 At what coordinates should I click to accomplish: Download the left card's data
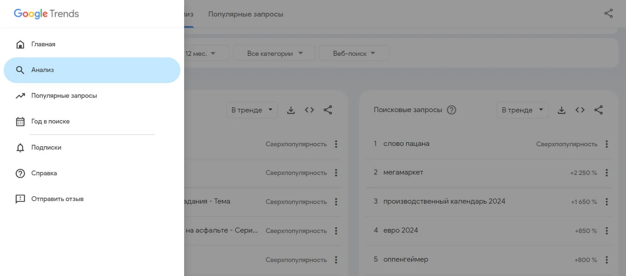tap(291, 110)
